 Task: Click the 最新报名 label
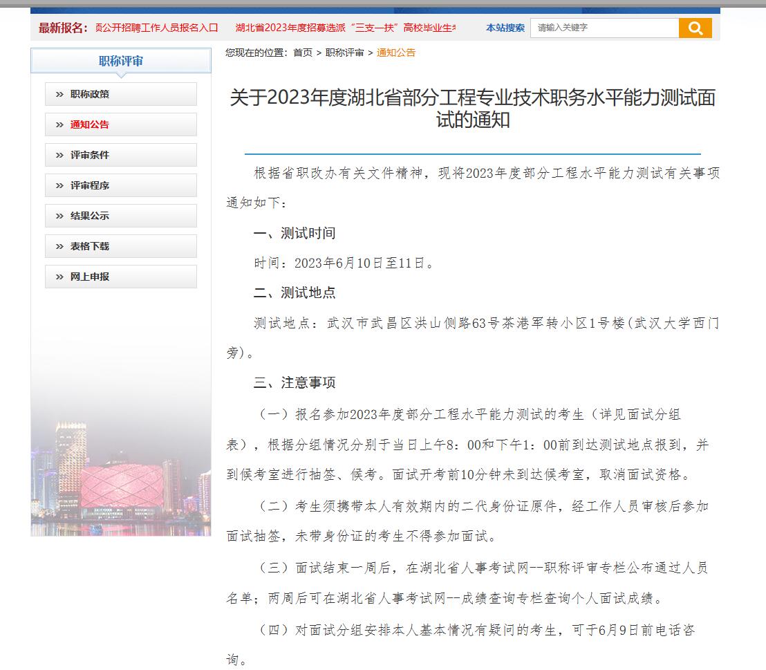63,28
